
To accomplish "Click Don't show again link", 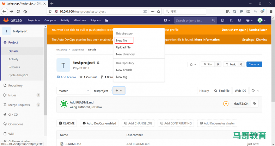I will pyautogui.click(x=234, y=30).
